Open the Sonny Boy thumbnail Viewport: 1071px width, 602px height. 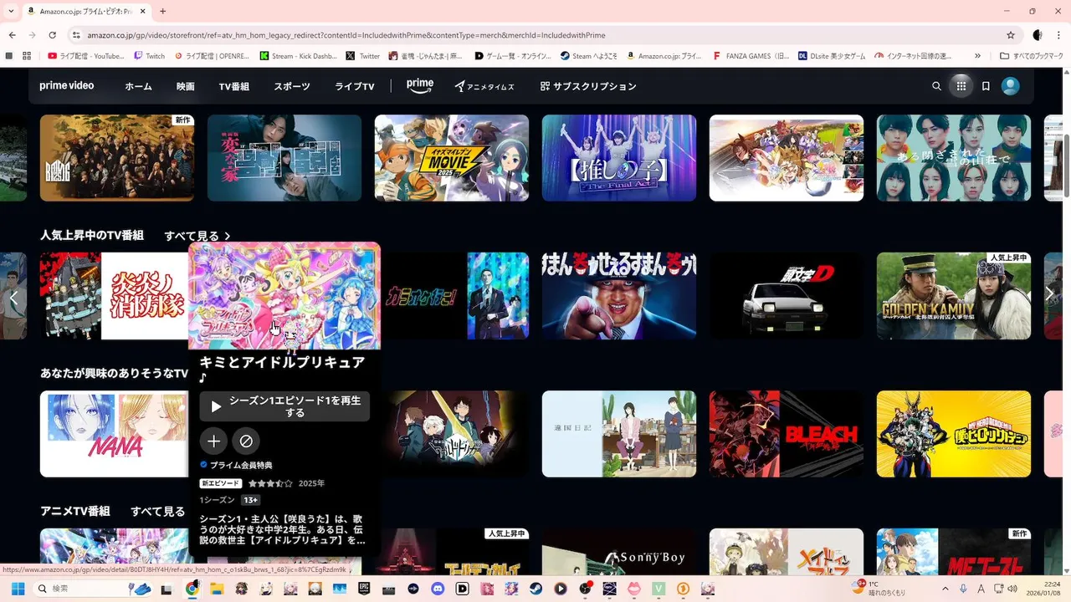[619, 552]
